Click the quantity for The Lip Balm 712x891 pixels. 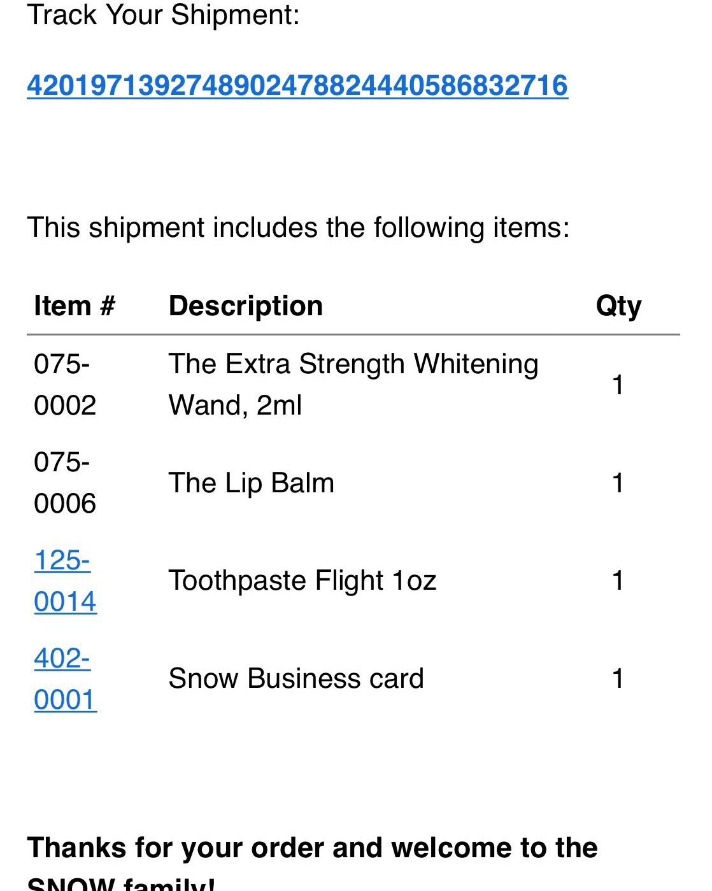click(x=617, y=483)
